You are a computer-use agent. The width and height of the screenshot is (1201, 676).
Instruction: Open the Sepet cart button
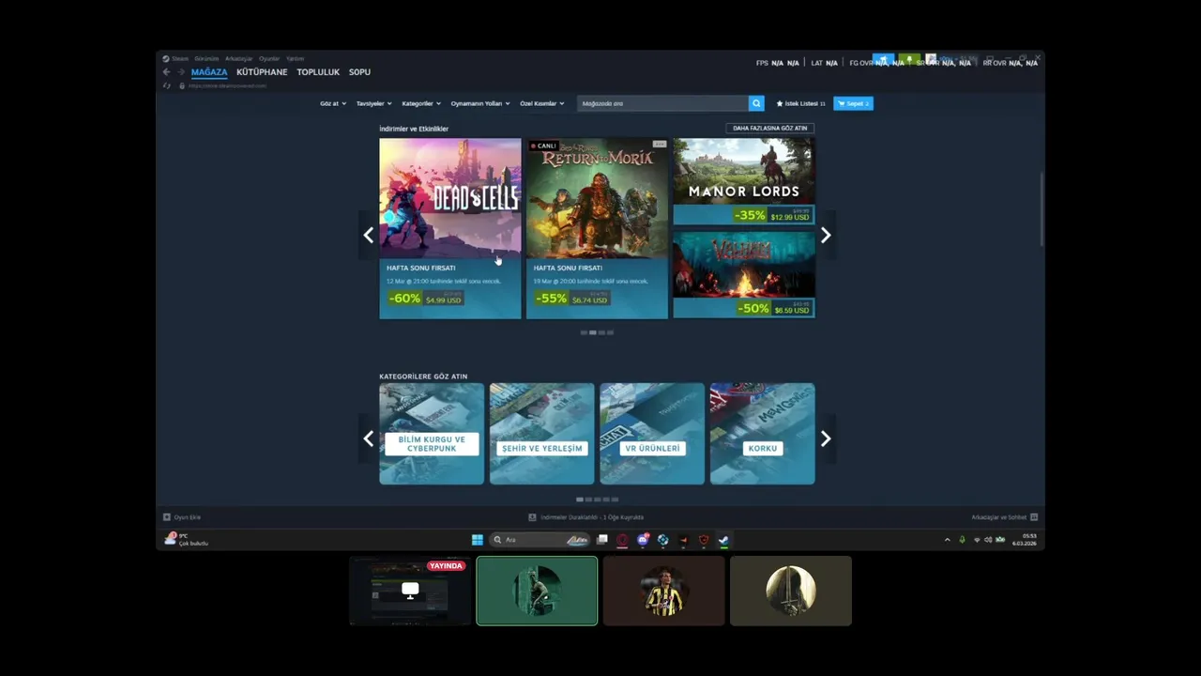pyautogui.click(x=853, y=103)
